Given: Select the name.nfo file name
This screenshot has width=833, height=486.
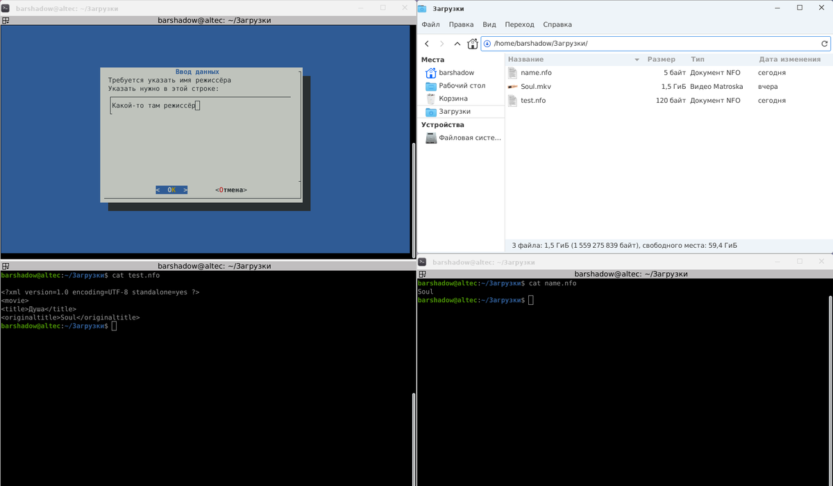Looking at the screenshot, I should (536, 72).
